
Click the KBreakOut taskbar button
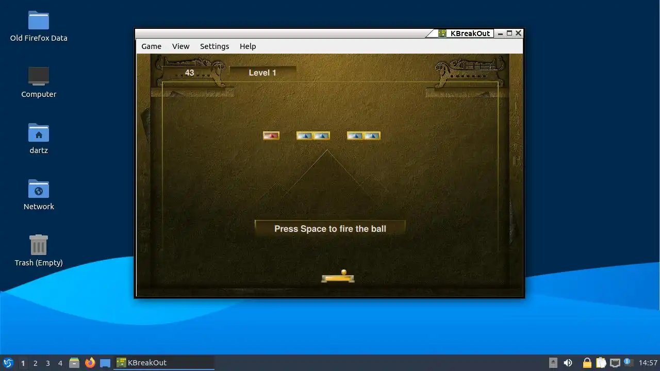(164, 363)
